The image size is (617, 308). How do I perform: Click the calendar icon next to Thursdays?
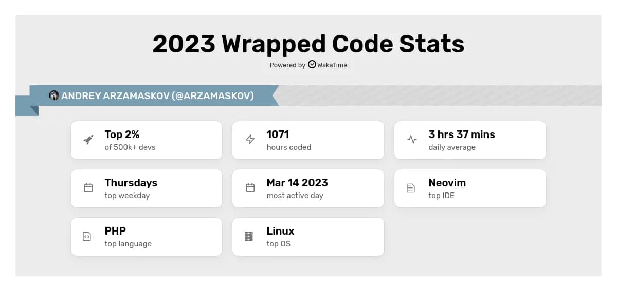[88, 188]
